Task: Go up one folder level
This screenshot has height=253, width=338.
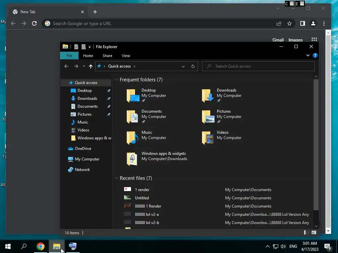Action: pos(91,66)
